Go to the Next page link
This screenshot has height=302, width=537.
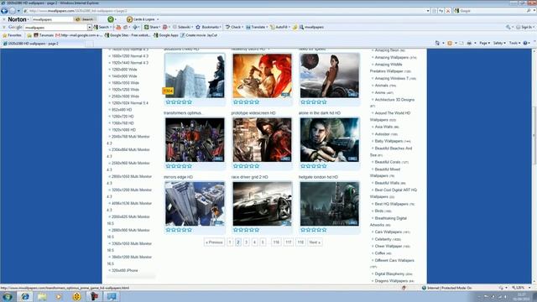[315, 242]
